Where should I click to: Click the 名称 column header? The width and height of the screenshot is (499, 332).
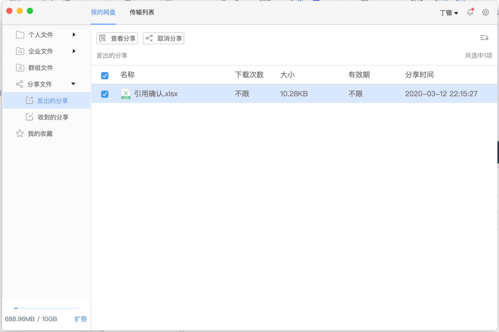click(127, 75)
